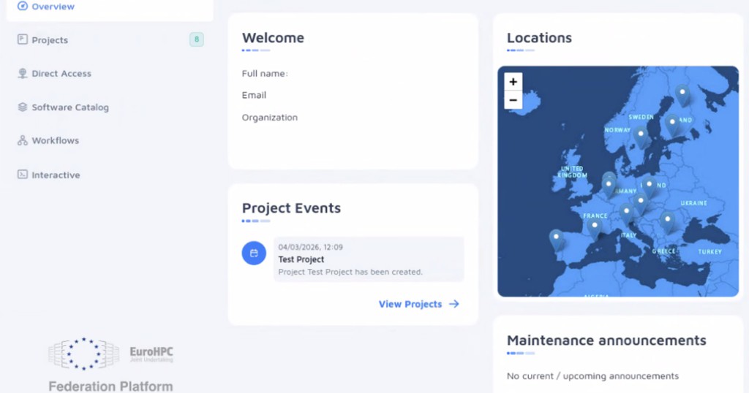Click the Projects count badge showing 8
This screenshot has width=749, height=393.
click(196, 39)
